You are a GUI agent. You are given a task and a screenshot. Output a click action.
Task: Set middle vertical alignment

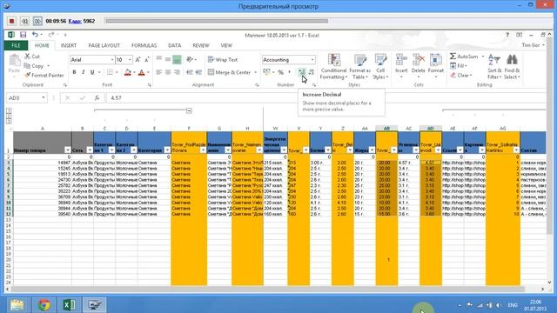point(168,59)
